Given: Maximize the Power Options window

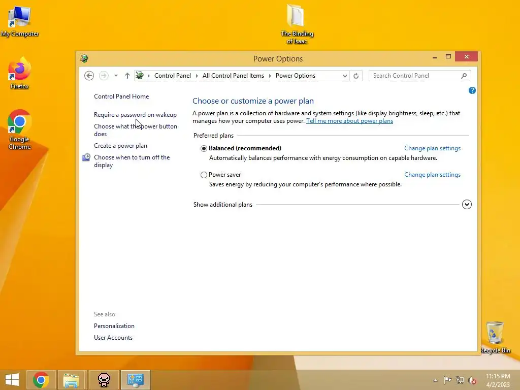Looking at the screenshot, I should click(448, 57).
